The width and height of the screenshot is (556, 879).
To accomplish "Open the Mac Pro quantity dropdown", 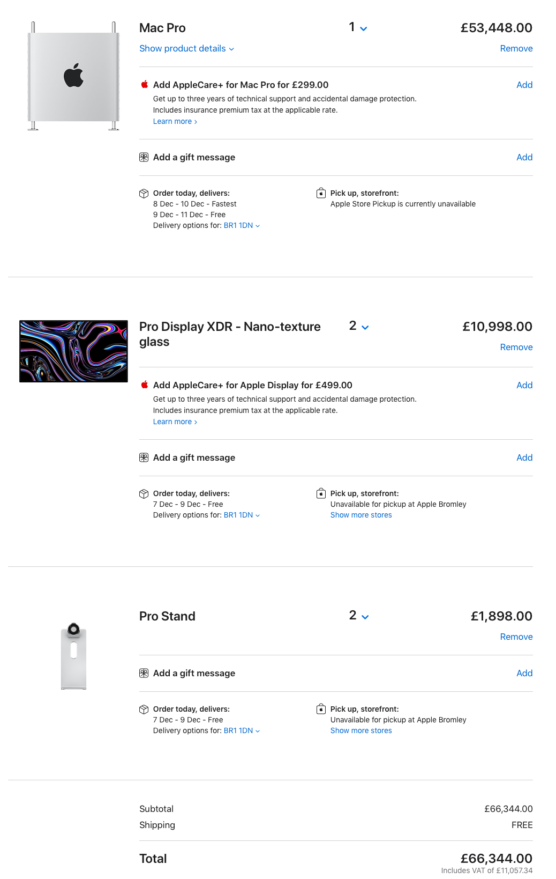I will (358, 27).
